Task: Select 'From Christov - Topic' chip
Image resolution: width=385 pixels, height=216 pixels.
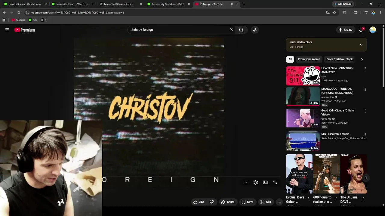Action: tap(340, 59)
